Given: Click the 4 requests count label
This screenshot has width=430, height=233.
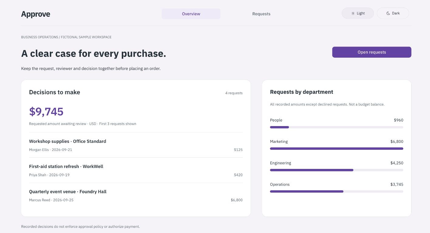Looking at the screenshot, I should click(x=234, y=93).
